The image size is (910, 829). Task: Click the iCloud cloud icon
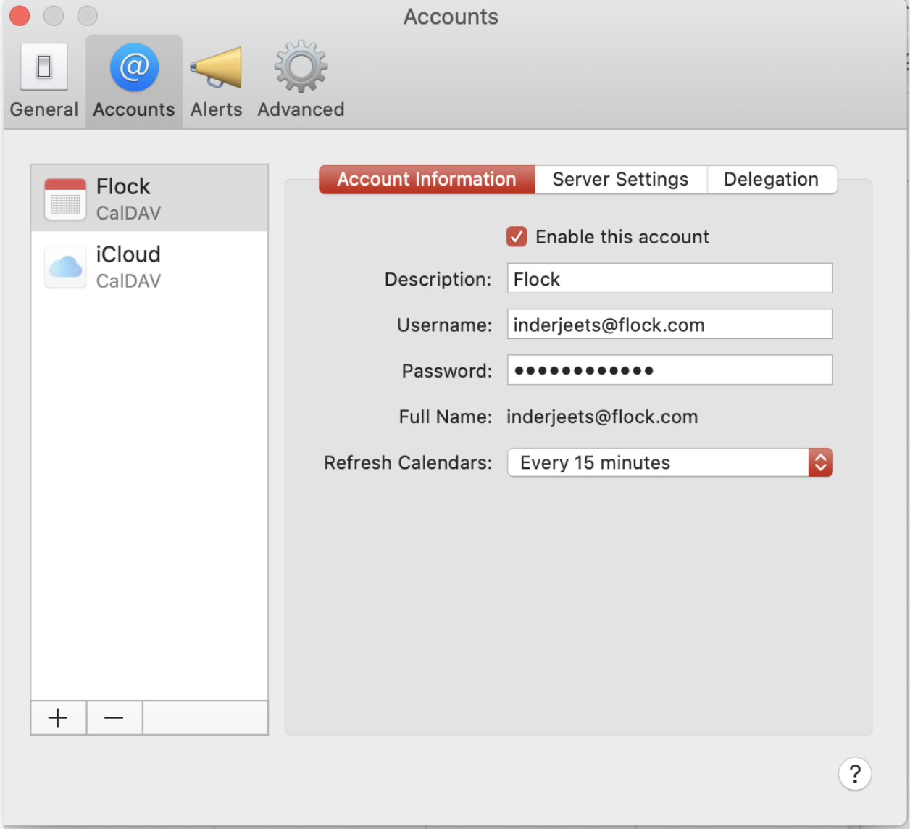point(64,267)
